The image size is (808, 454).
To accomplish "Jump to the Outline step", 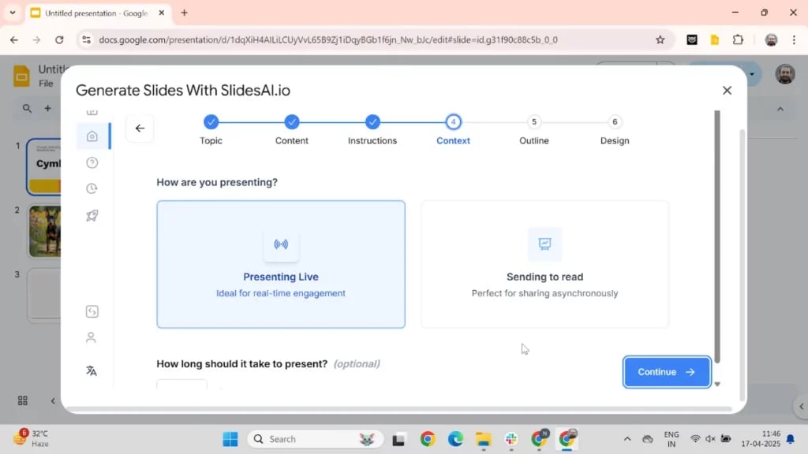I will pos(534,122).
